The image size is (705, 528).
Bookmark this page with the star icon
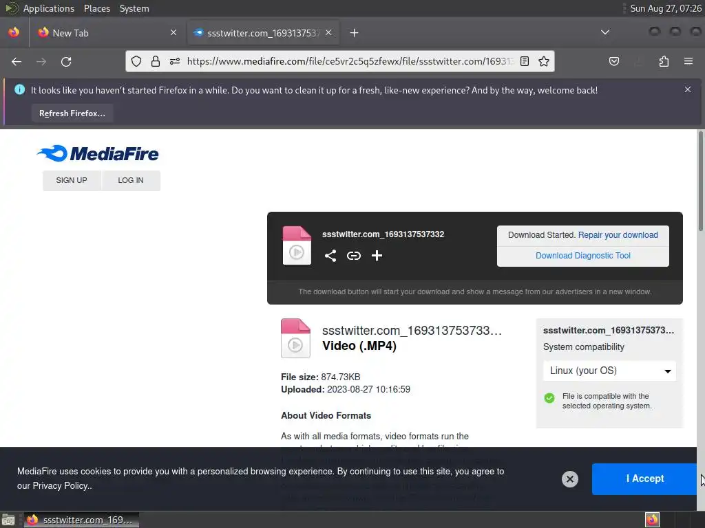(x=544, y=61)
